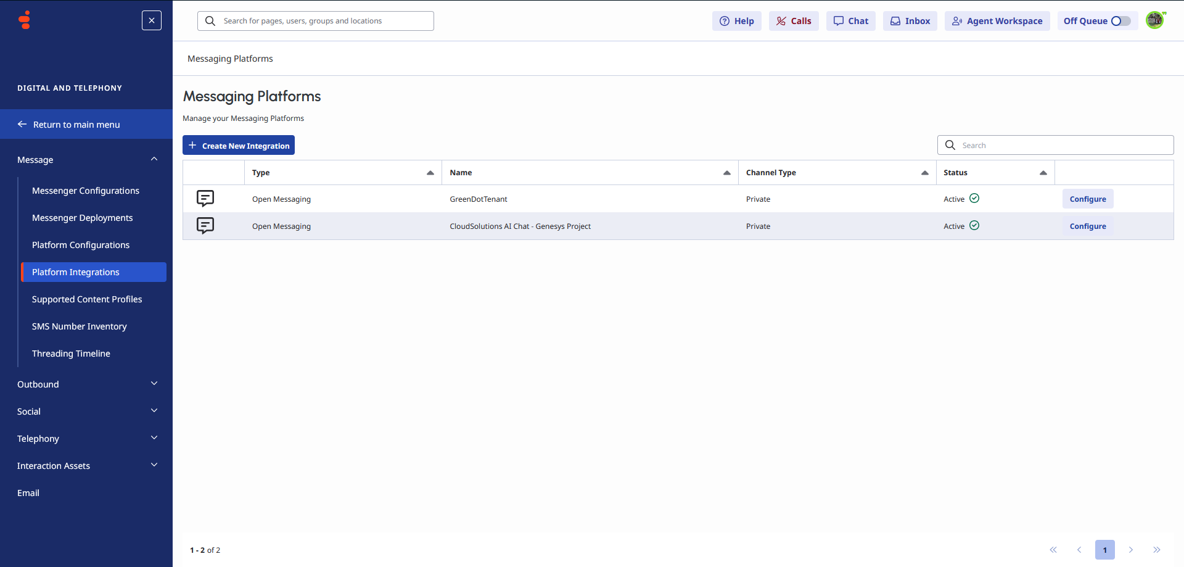Collapse the Message section in the sidebar

click(x=154, y=159)
